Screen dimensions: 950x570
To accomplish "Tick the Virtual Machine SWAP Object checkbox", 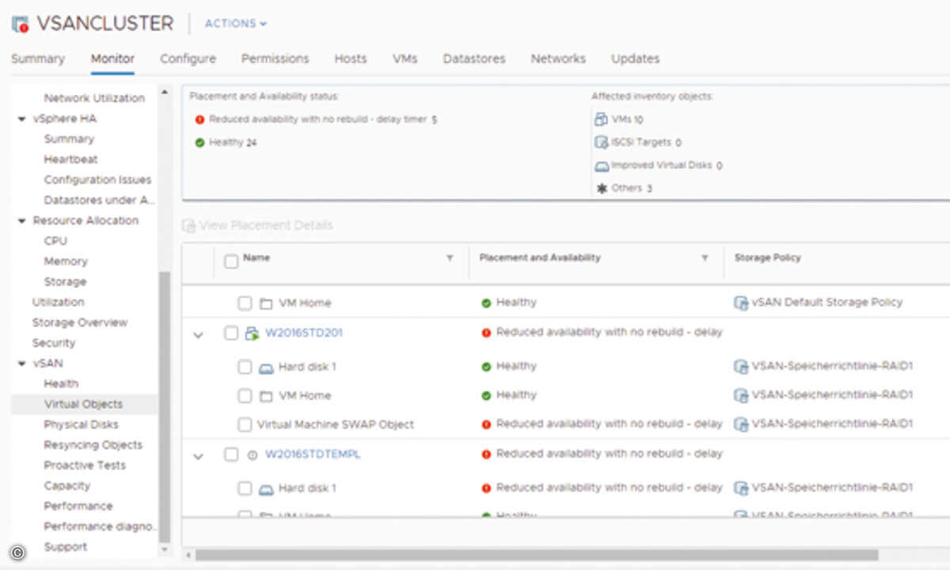I will pyautogui.click(x=245, y=424).
